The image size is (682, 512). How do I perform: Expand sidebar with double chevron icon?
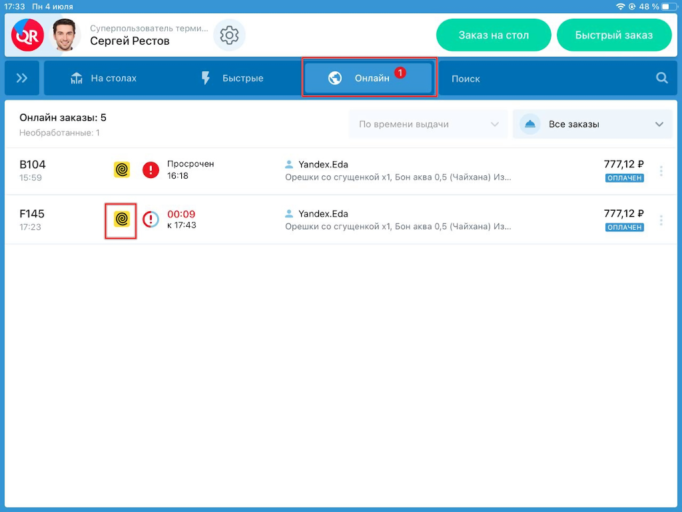coord(22,78)
